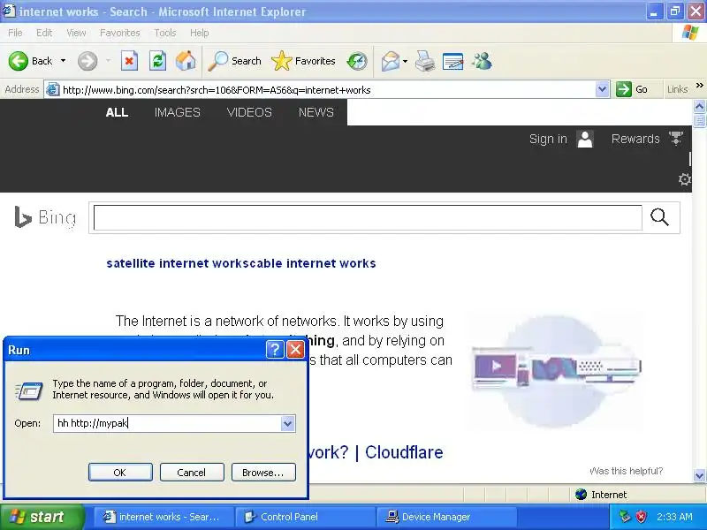Click the internet works taskbar button
This screenshot has height=530, width=707.
tap(164, 517)
